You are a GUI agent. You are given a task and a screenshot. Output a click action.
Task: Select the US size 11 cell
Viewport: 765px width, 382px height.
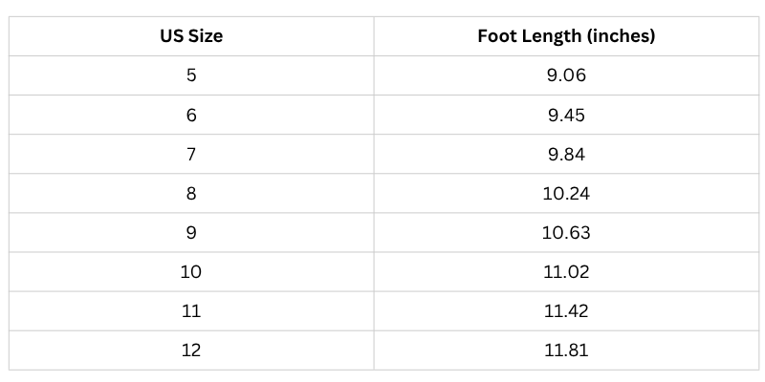click(x=191, y=310)
